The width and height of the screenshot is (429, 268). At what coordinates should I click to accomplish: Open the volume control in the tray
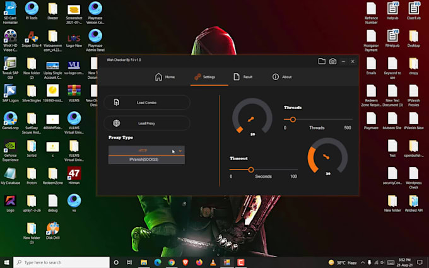tap(382, 262)
